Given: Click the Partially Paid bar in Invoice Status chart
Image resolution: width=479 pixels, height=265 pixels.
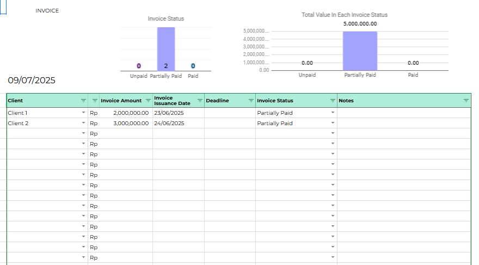Looking at the screenshot, I should 166,49.
